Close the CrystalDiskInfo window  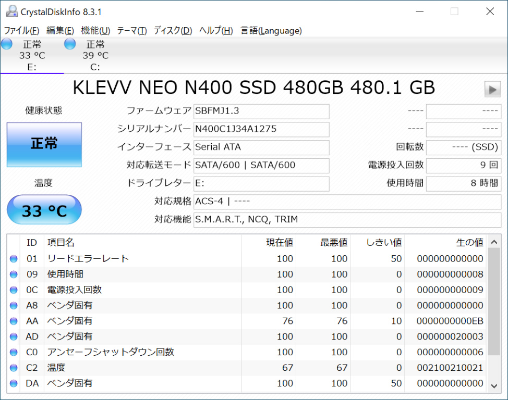pos(490,11)
